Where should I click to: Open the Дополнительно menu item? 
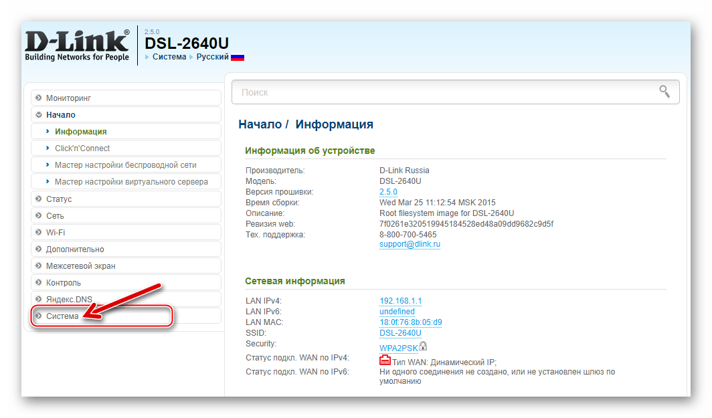[x=126, y=249]
